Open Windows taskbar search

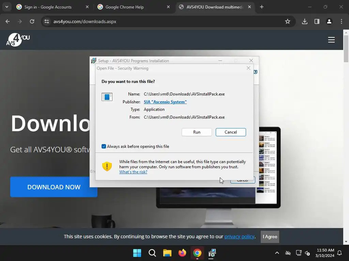(x=152, y=253)
